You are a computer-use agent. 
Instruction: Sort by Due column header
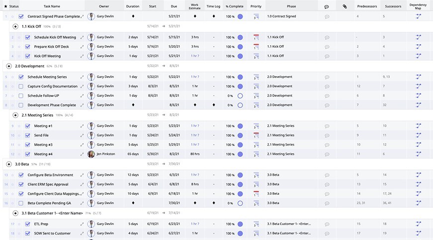click(x=174, y=6)
